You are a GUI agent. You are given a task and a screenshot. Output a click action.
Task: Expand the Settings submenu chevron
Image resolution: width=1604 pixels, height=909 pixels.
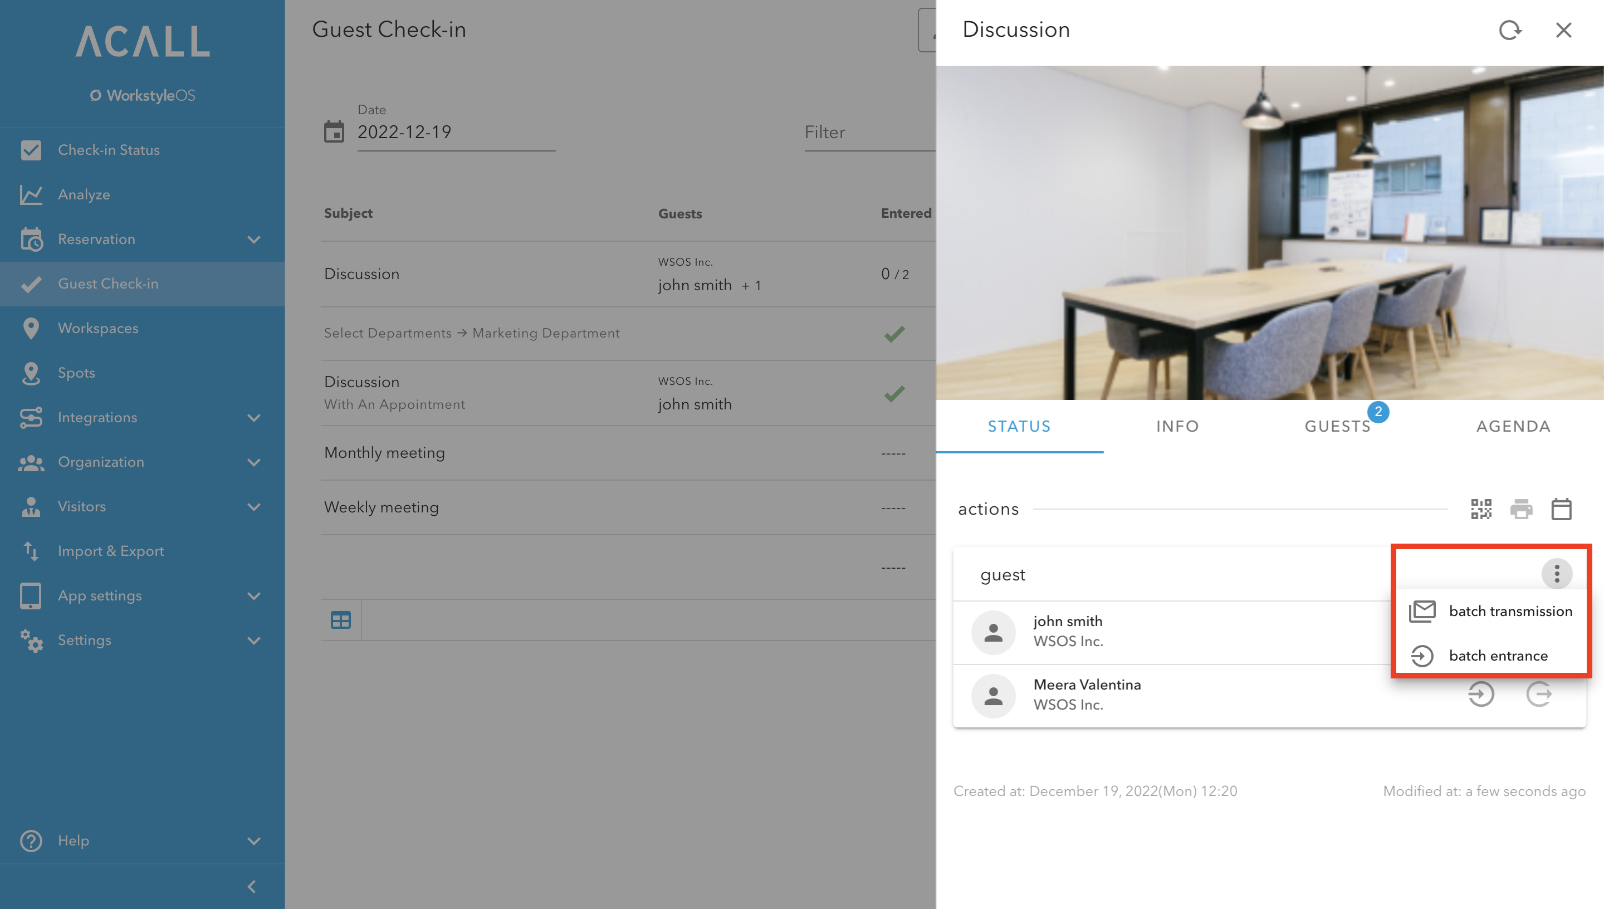(x=253, y=640)
